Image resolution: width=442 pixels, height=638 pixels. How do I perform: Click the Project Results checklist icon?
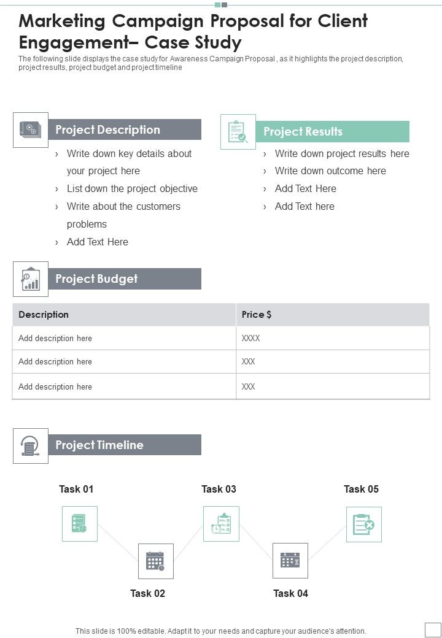click(238, 131)
